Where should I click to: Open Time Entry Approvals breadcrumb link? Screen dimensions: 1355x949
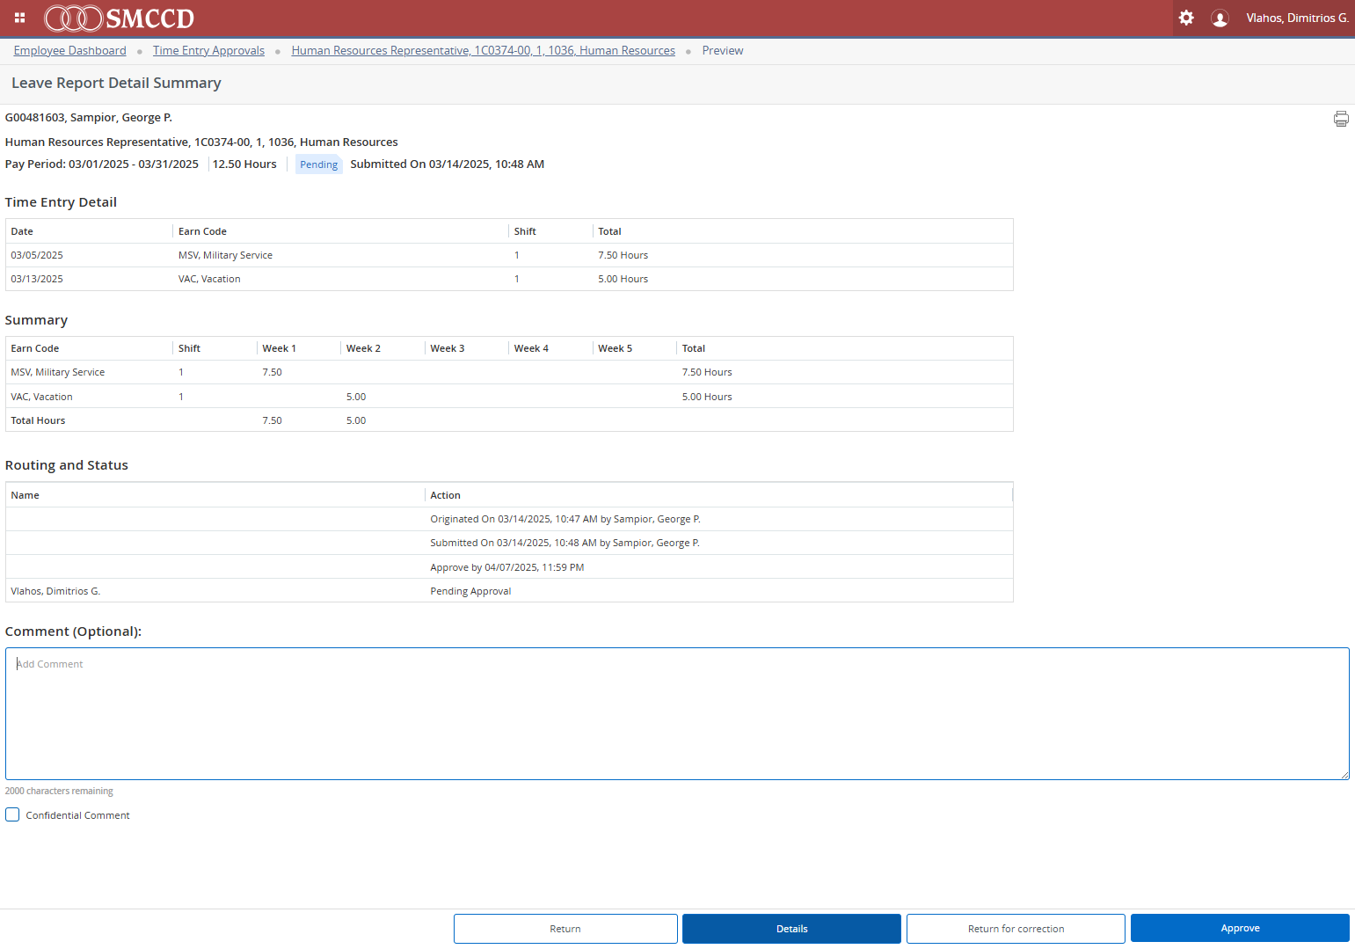click(x=208, y=50)
